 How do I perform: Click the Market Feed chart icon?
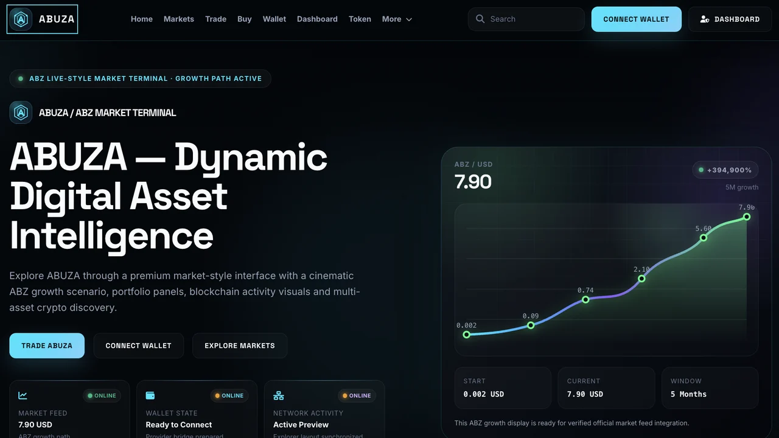point(23,395)
